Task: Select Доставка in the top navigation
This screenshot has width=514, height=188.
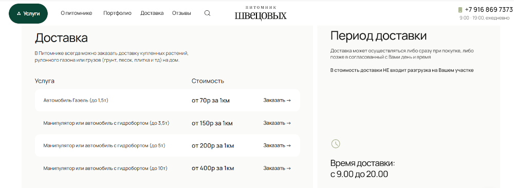Action: (x=152, y=13)
